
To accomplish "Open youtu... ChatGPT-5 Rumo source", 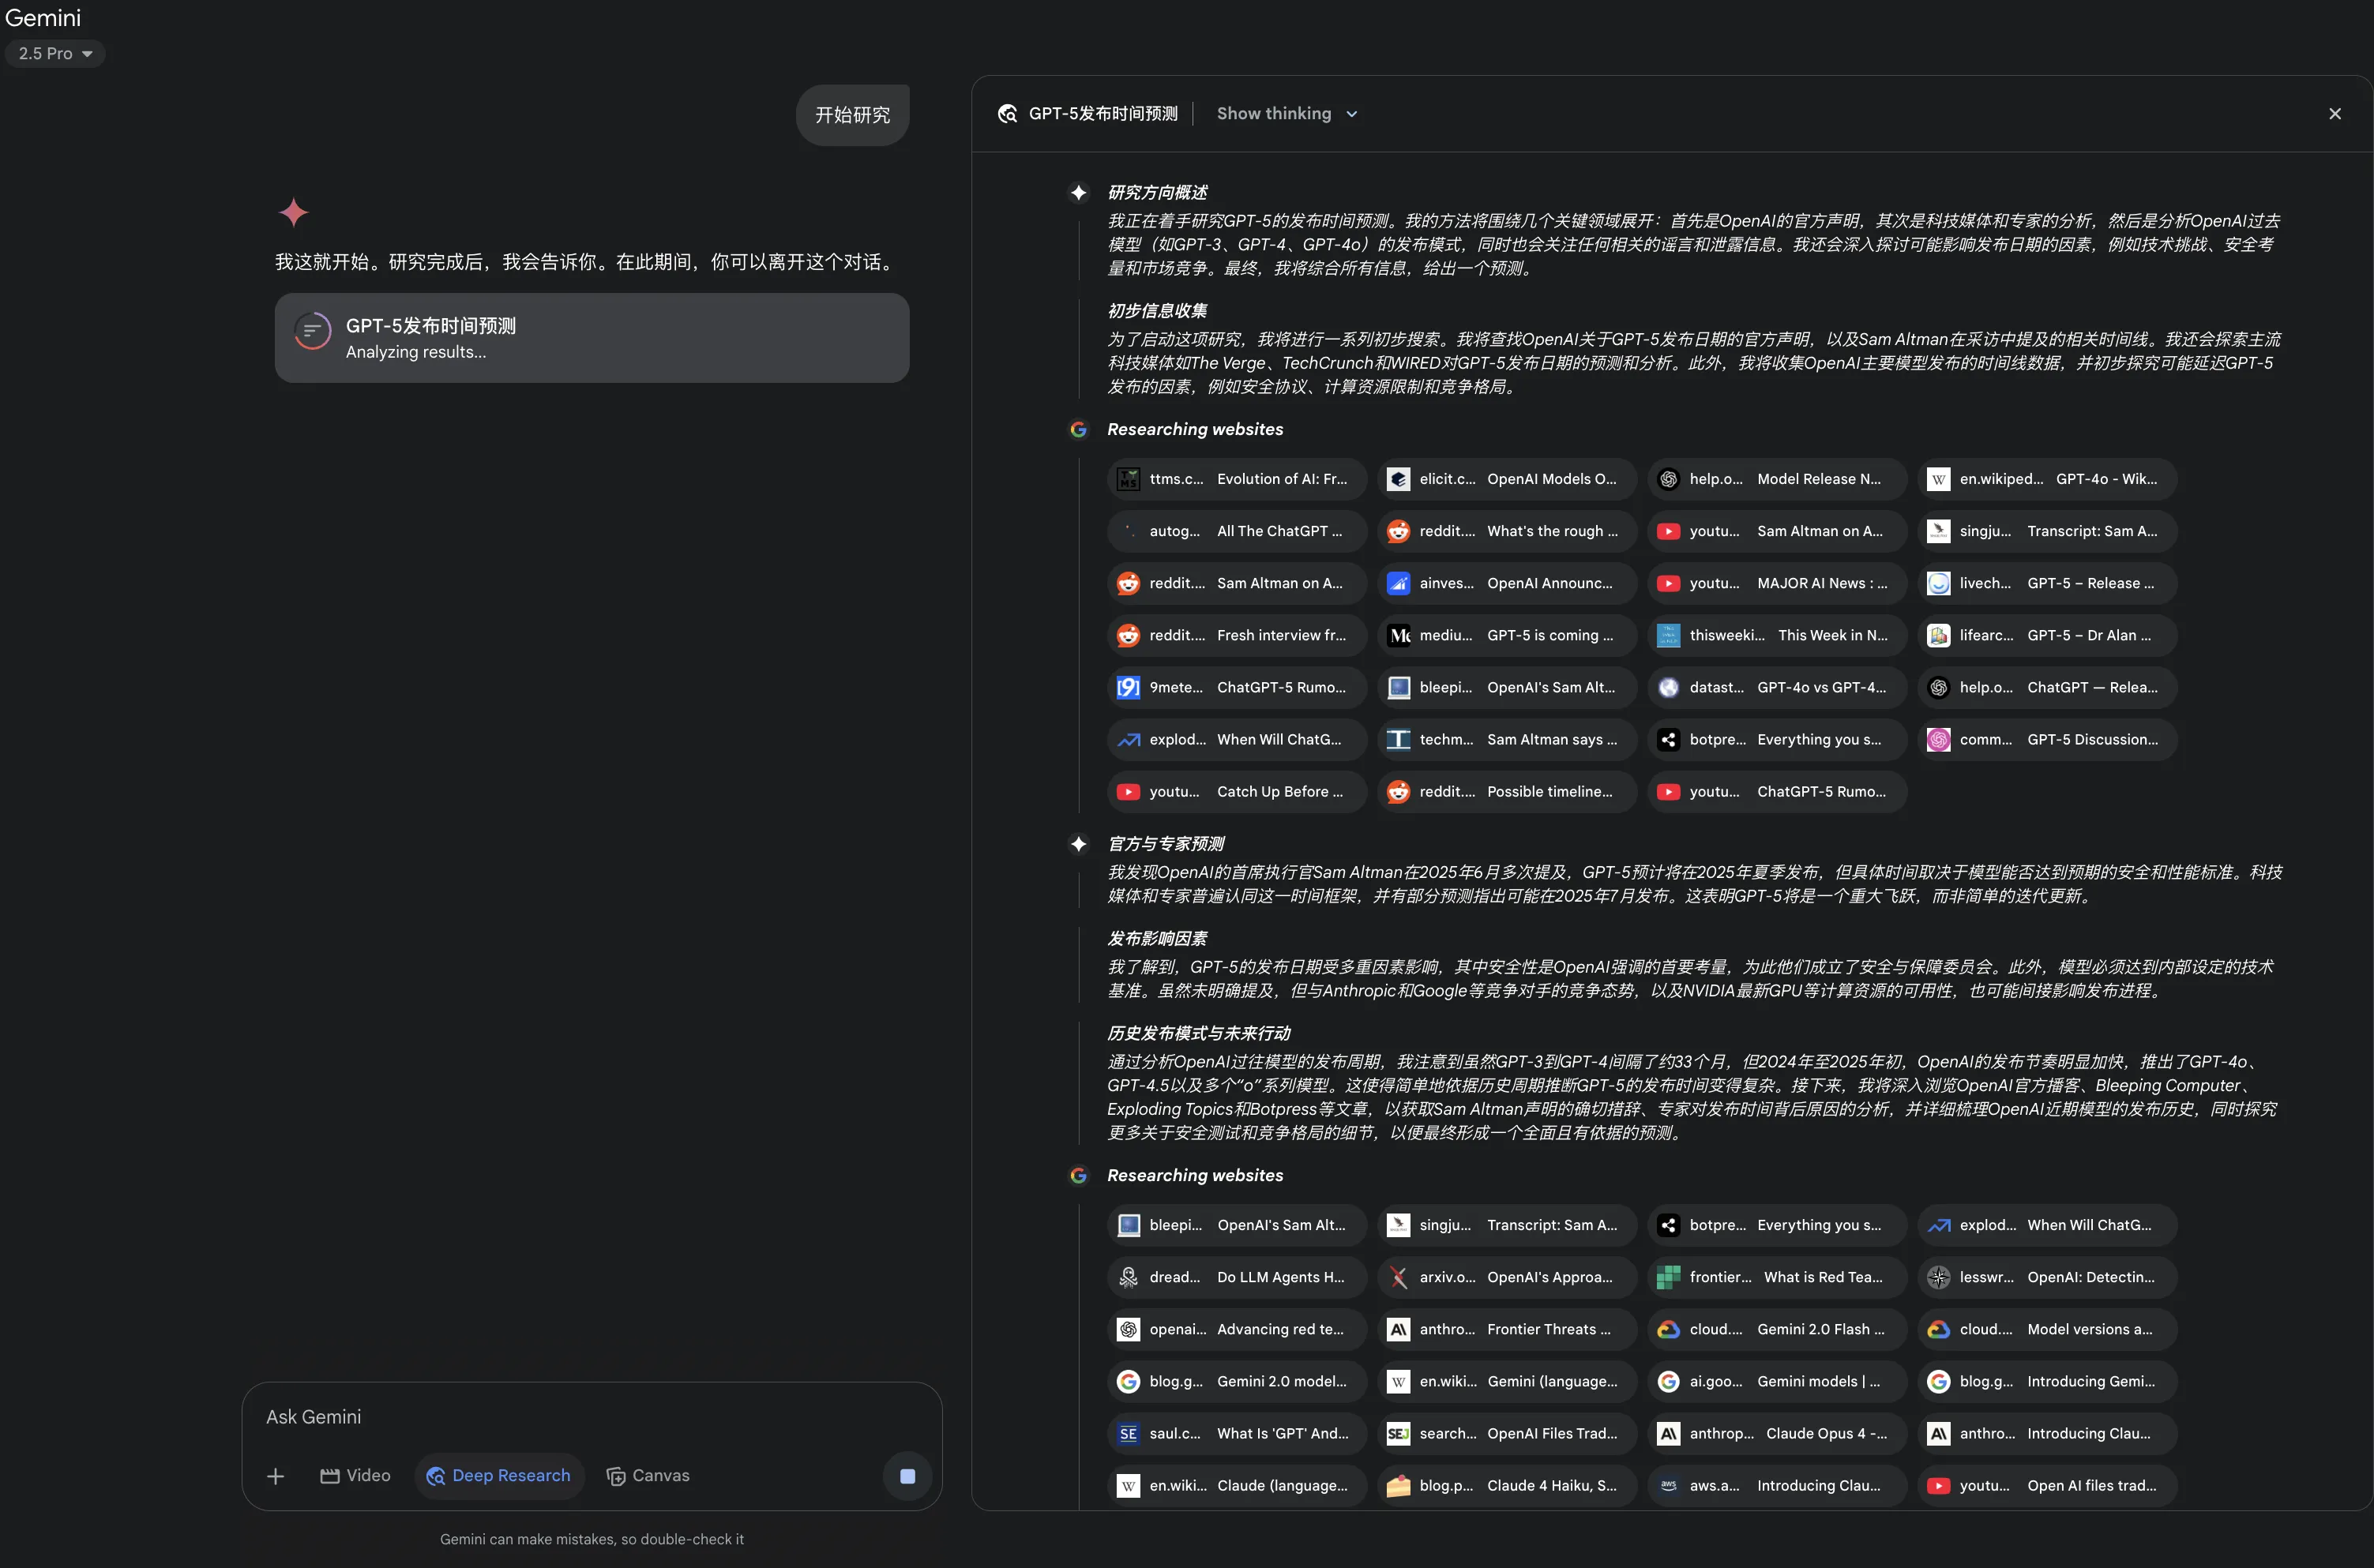I will pos(1777,791).
